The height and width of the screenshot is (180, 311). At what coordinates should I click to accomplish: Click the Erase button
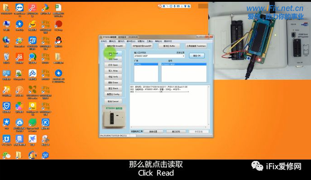point(113,82)
